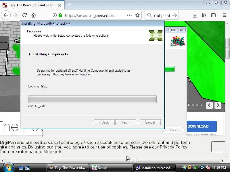Click the network tray icon
This screenshot has height=172, width=230.
click(202, 167)
